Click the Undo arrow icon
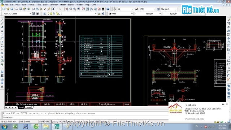Screen dimensions: 231x130 (54, 9)
